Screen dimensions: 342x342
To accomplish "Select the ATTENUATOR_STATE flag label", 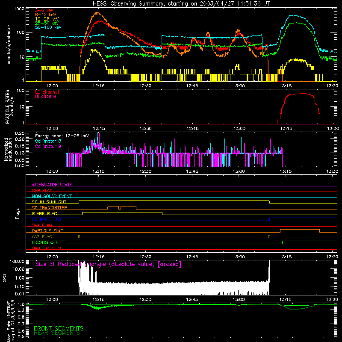I will [52, 185].
